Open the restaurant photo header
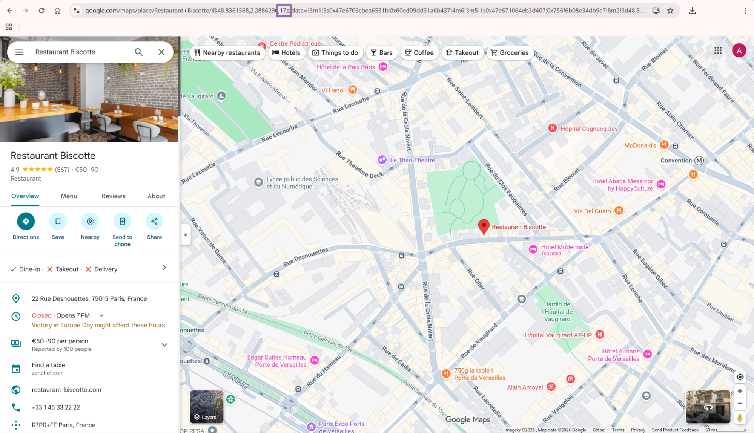Screen dimensions: 754x433 point(89,102)
